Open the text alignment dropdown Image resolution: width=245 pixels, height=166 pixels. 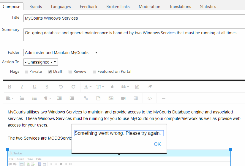[x=10, y=98]
